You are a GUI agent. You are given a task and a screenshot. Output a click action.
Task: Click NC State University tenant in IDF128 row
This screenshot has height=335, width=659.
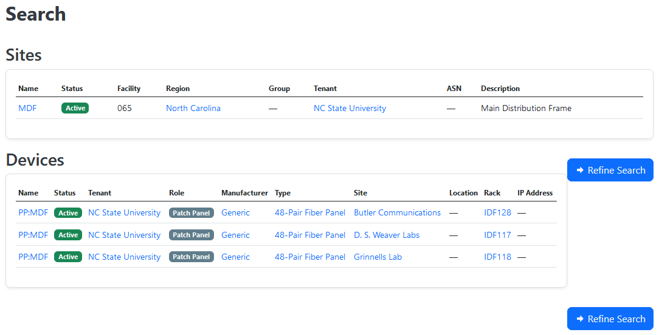124,212
